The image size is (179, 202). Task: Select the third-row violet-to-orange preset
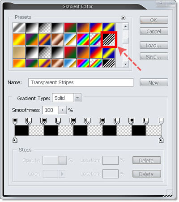tap(83, 52)
